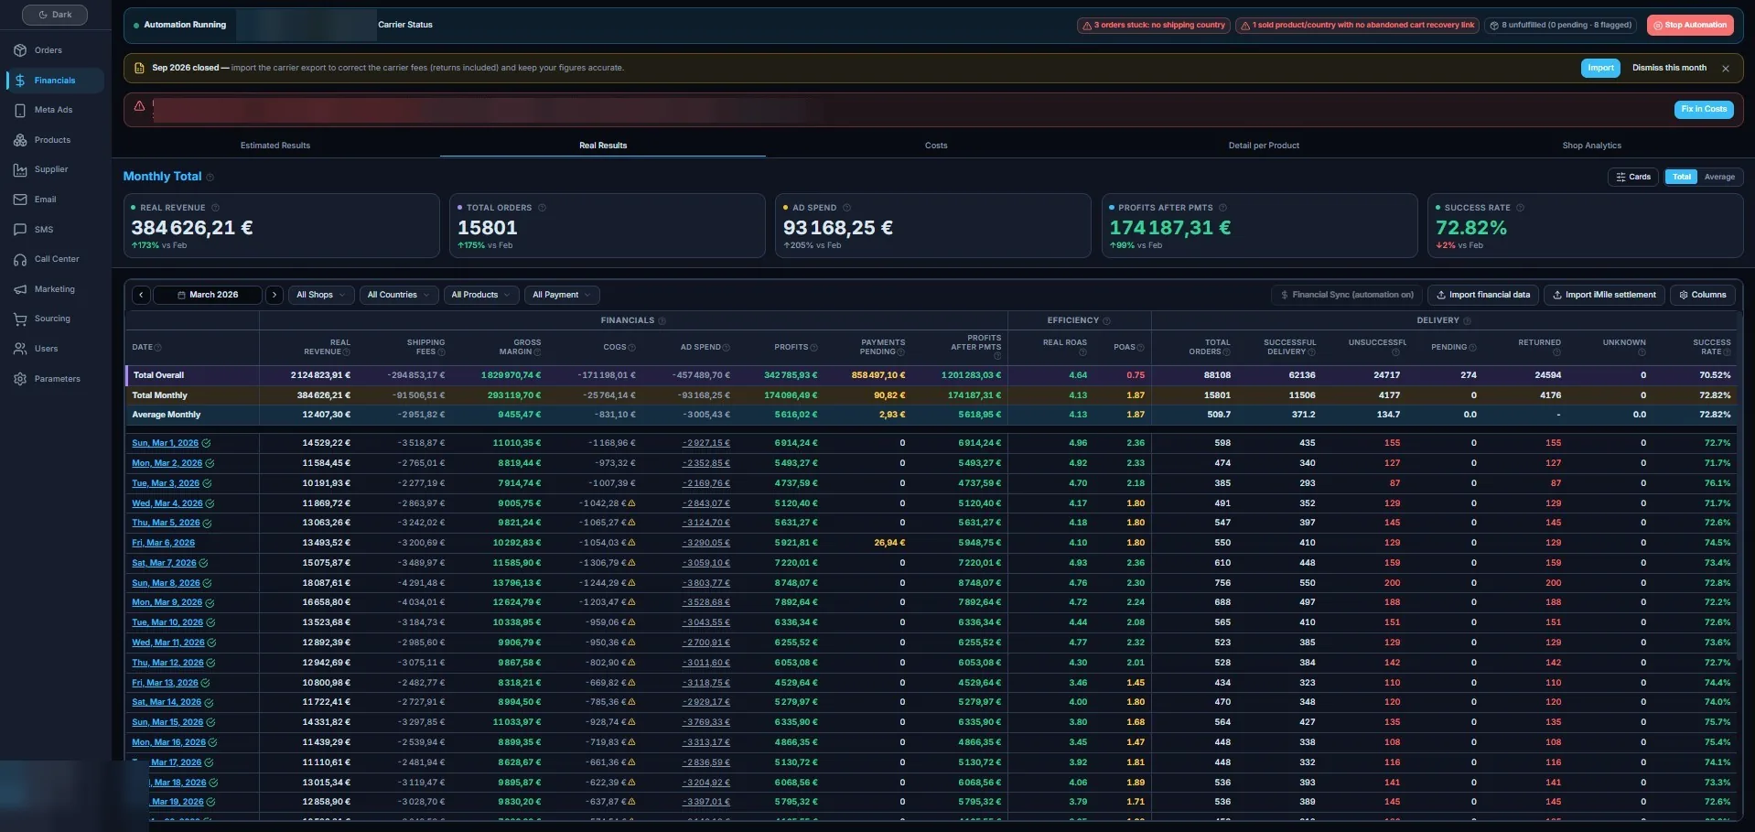
Task: Switch view to Average
Action: click(x=1719, y=178)
